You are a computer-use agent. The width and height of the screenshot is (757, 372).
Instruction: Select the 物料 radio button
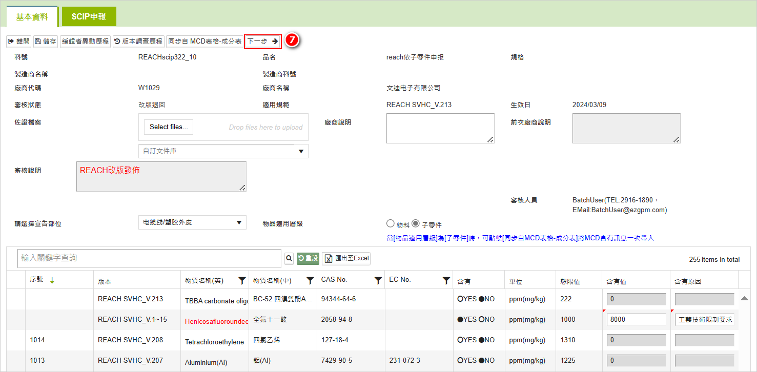(x=390, y=224)
